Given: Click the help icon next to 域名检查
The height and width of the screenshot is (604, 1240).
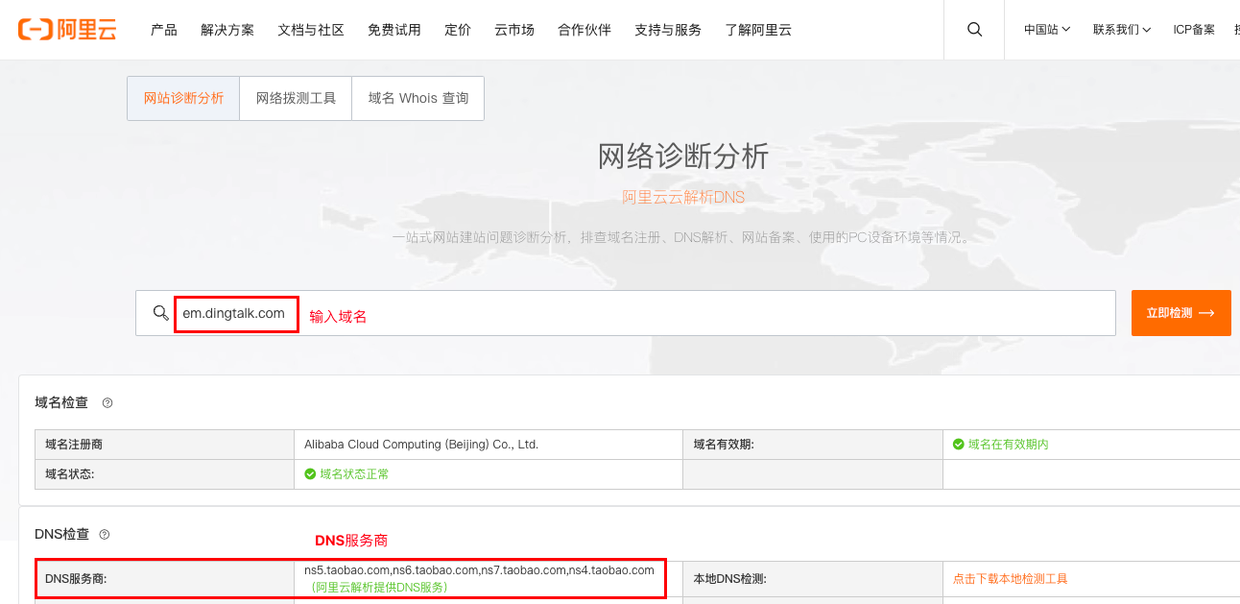Looking at the screenshot, I should [107, 403].
